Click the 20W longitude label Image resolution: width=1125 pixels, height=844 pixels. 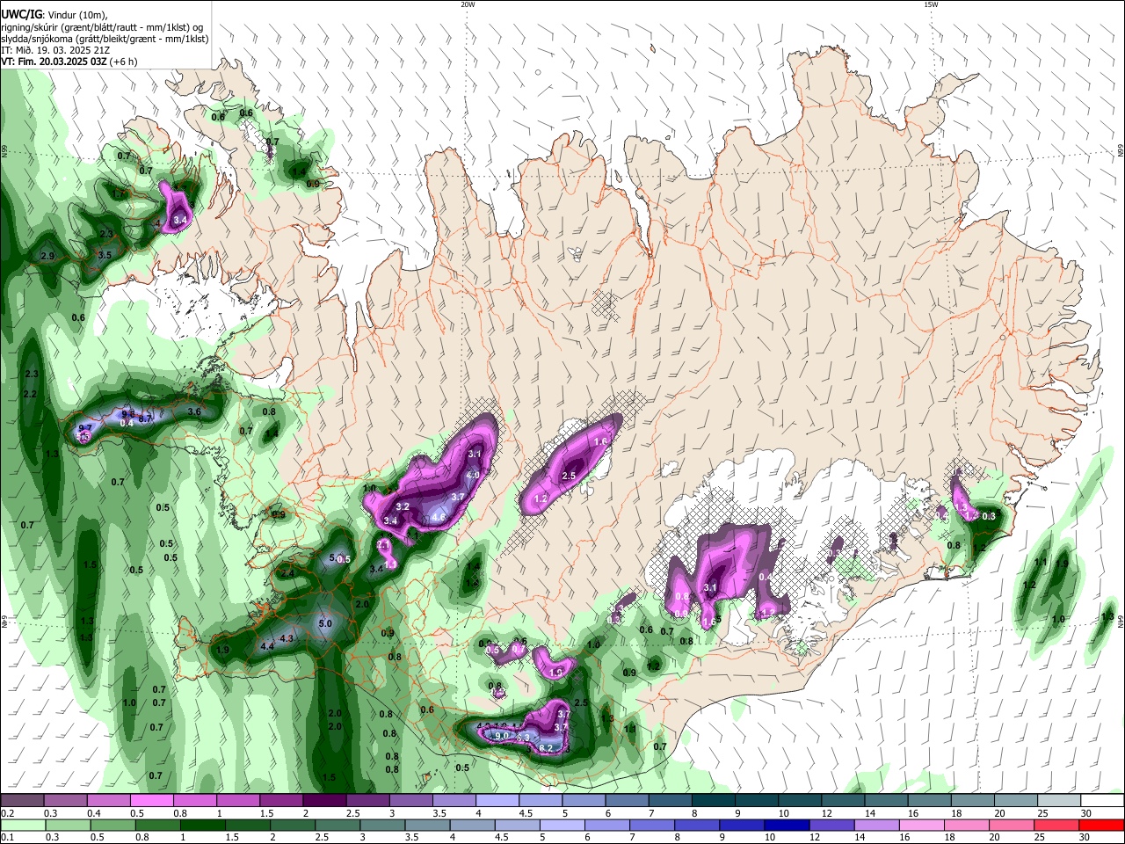468,4
